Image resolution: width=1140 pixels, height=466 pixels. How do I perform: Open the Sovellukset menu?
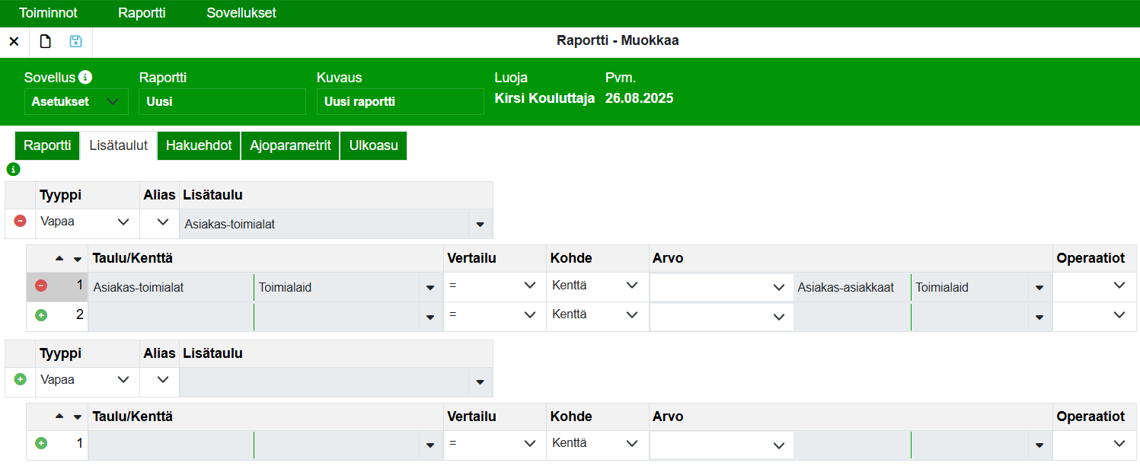pyautogui.click(x=241, y=13)
